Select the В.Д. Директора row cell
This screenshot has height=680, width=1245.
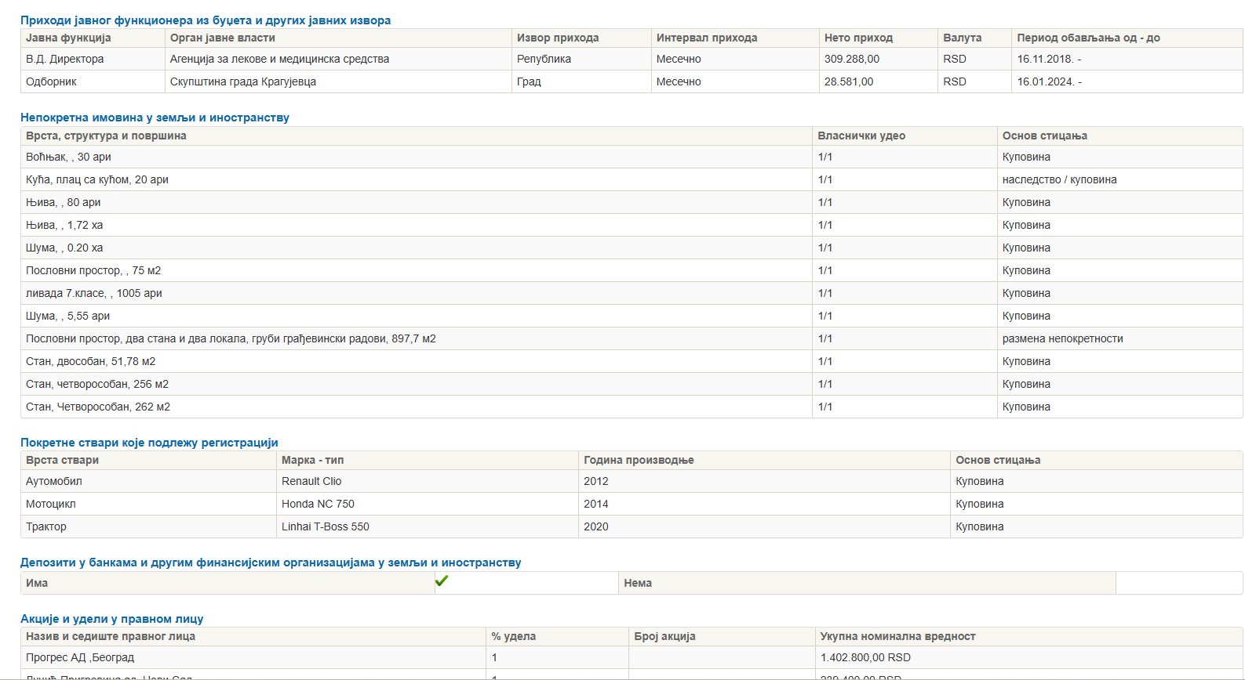[x=64, y=59]
